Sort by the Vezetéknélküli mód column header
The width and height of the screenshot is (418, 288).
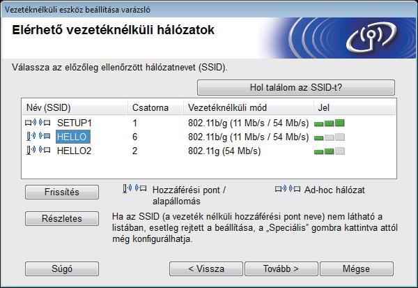(x=248, y=107)
